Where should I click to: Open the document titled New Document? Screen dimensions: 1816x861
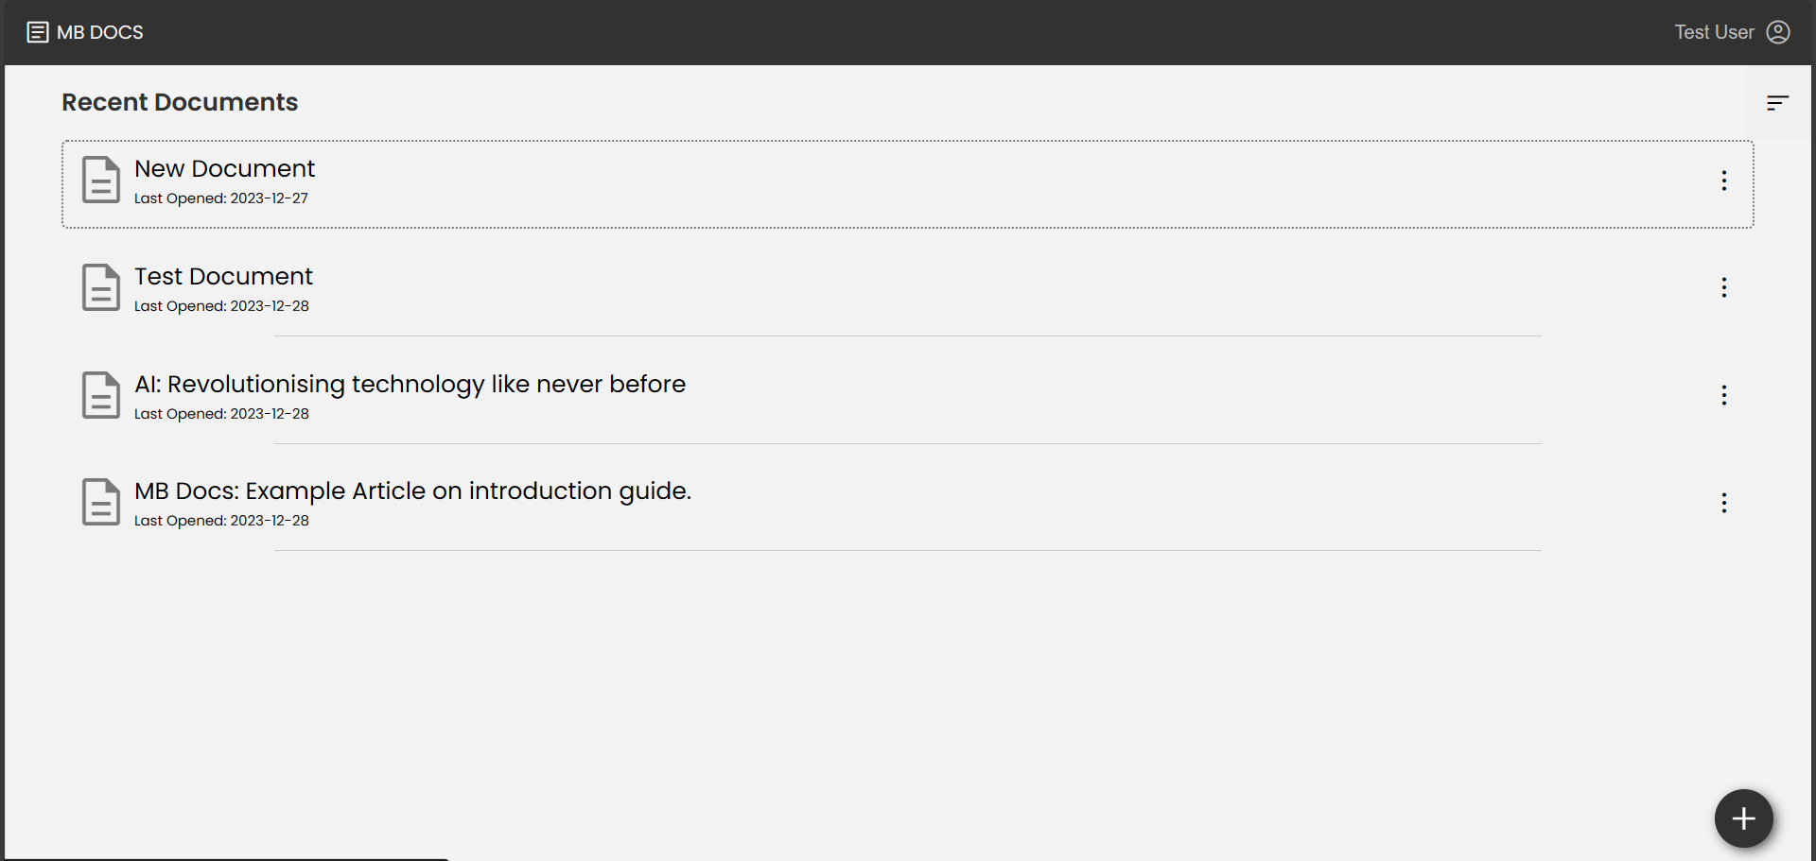[x=224, y=168]
